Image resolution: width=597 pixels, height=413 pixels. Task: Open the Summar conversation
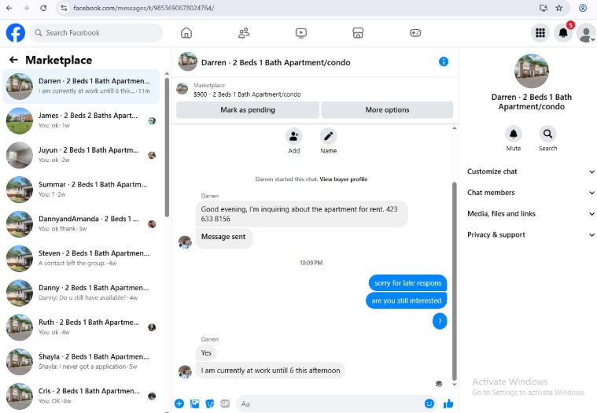point(81,190)
